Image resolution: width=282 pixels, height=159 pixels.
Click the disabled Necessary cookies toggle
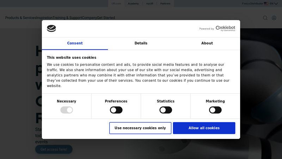pos(67,110)
